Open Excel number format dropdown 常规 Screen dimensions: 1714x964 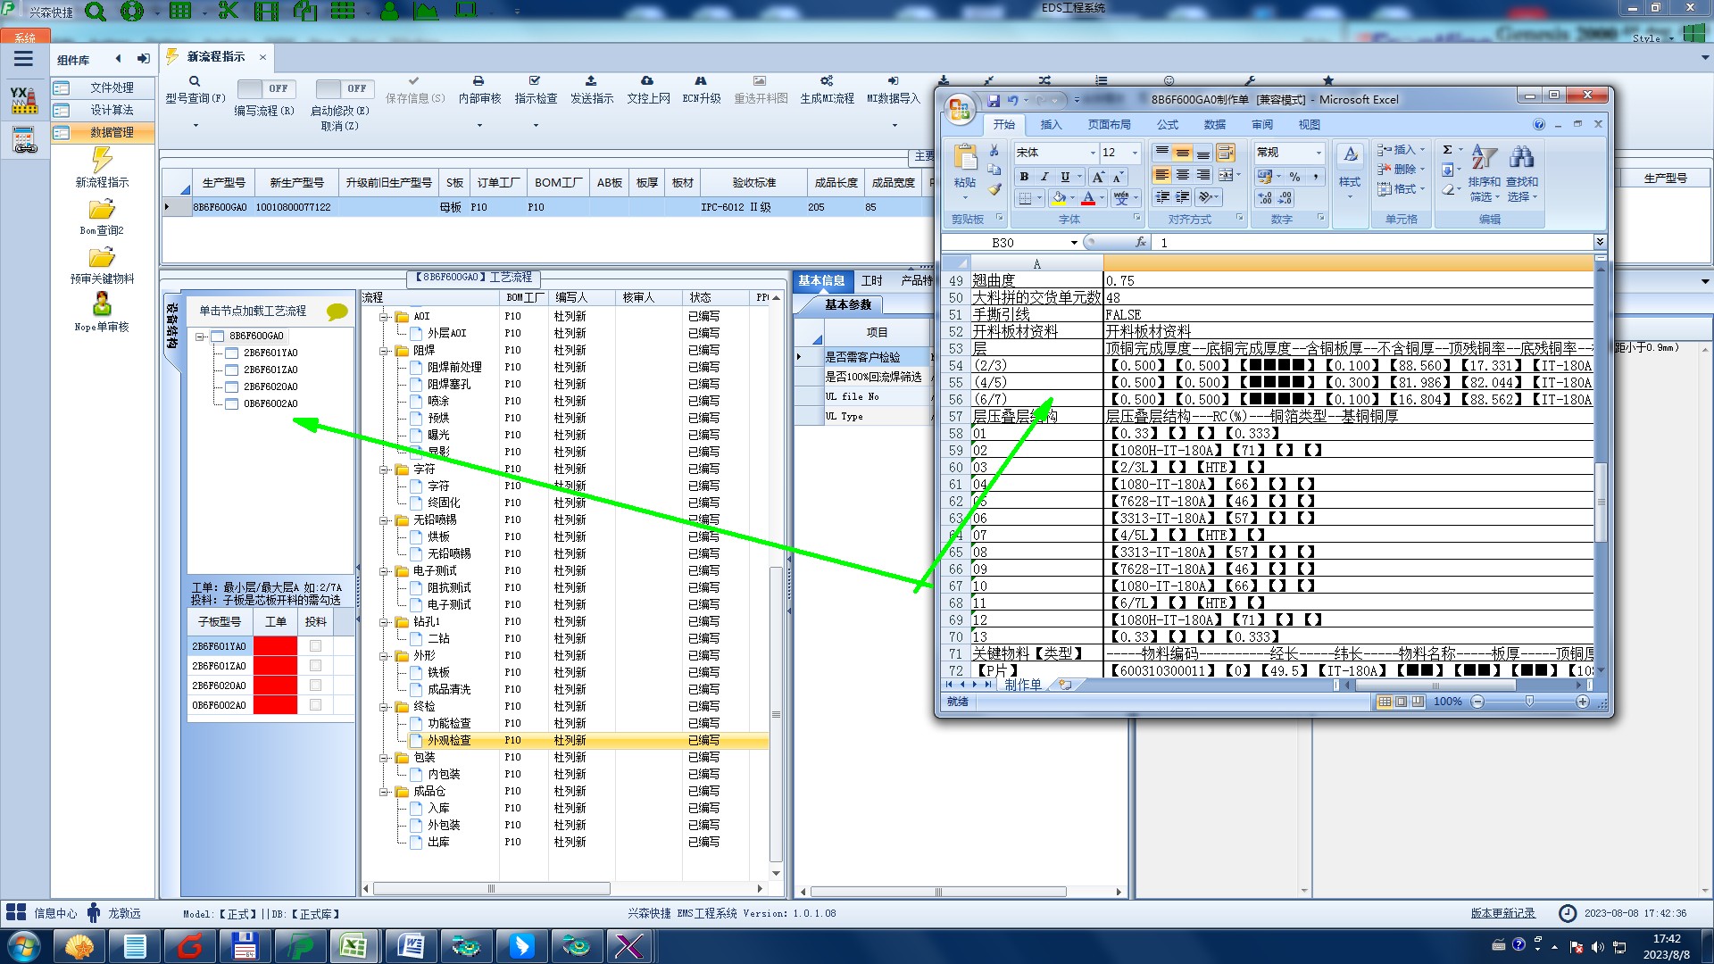(1318, 153)
